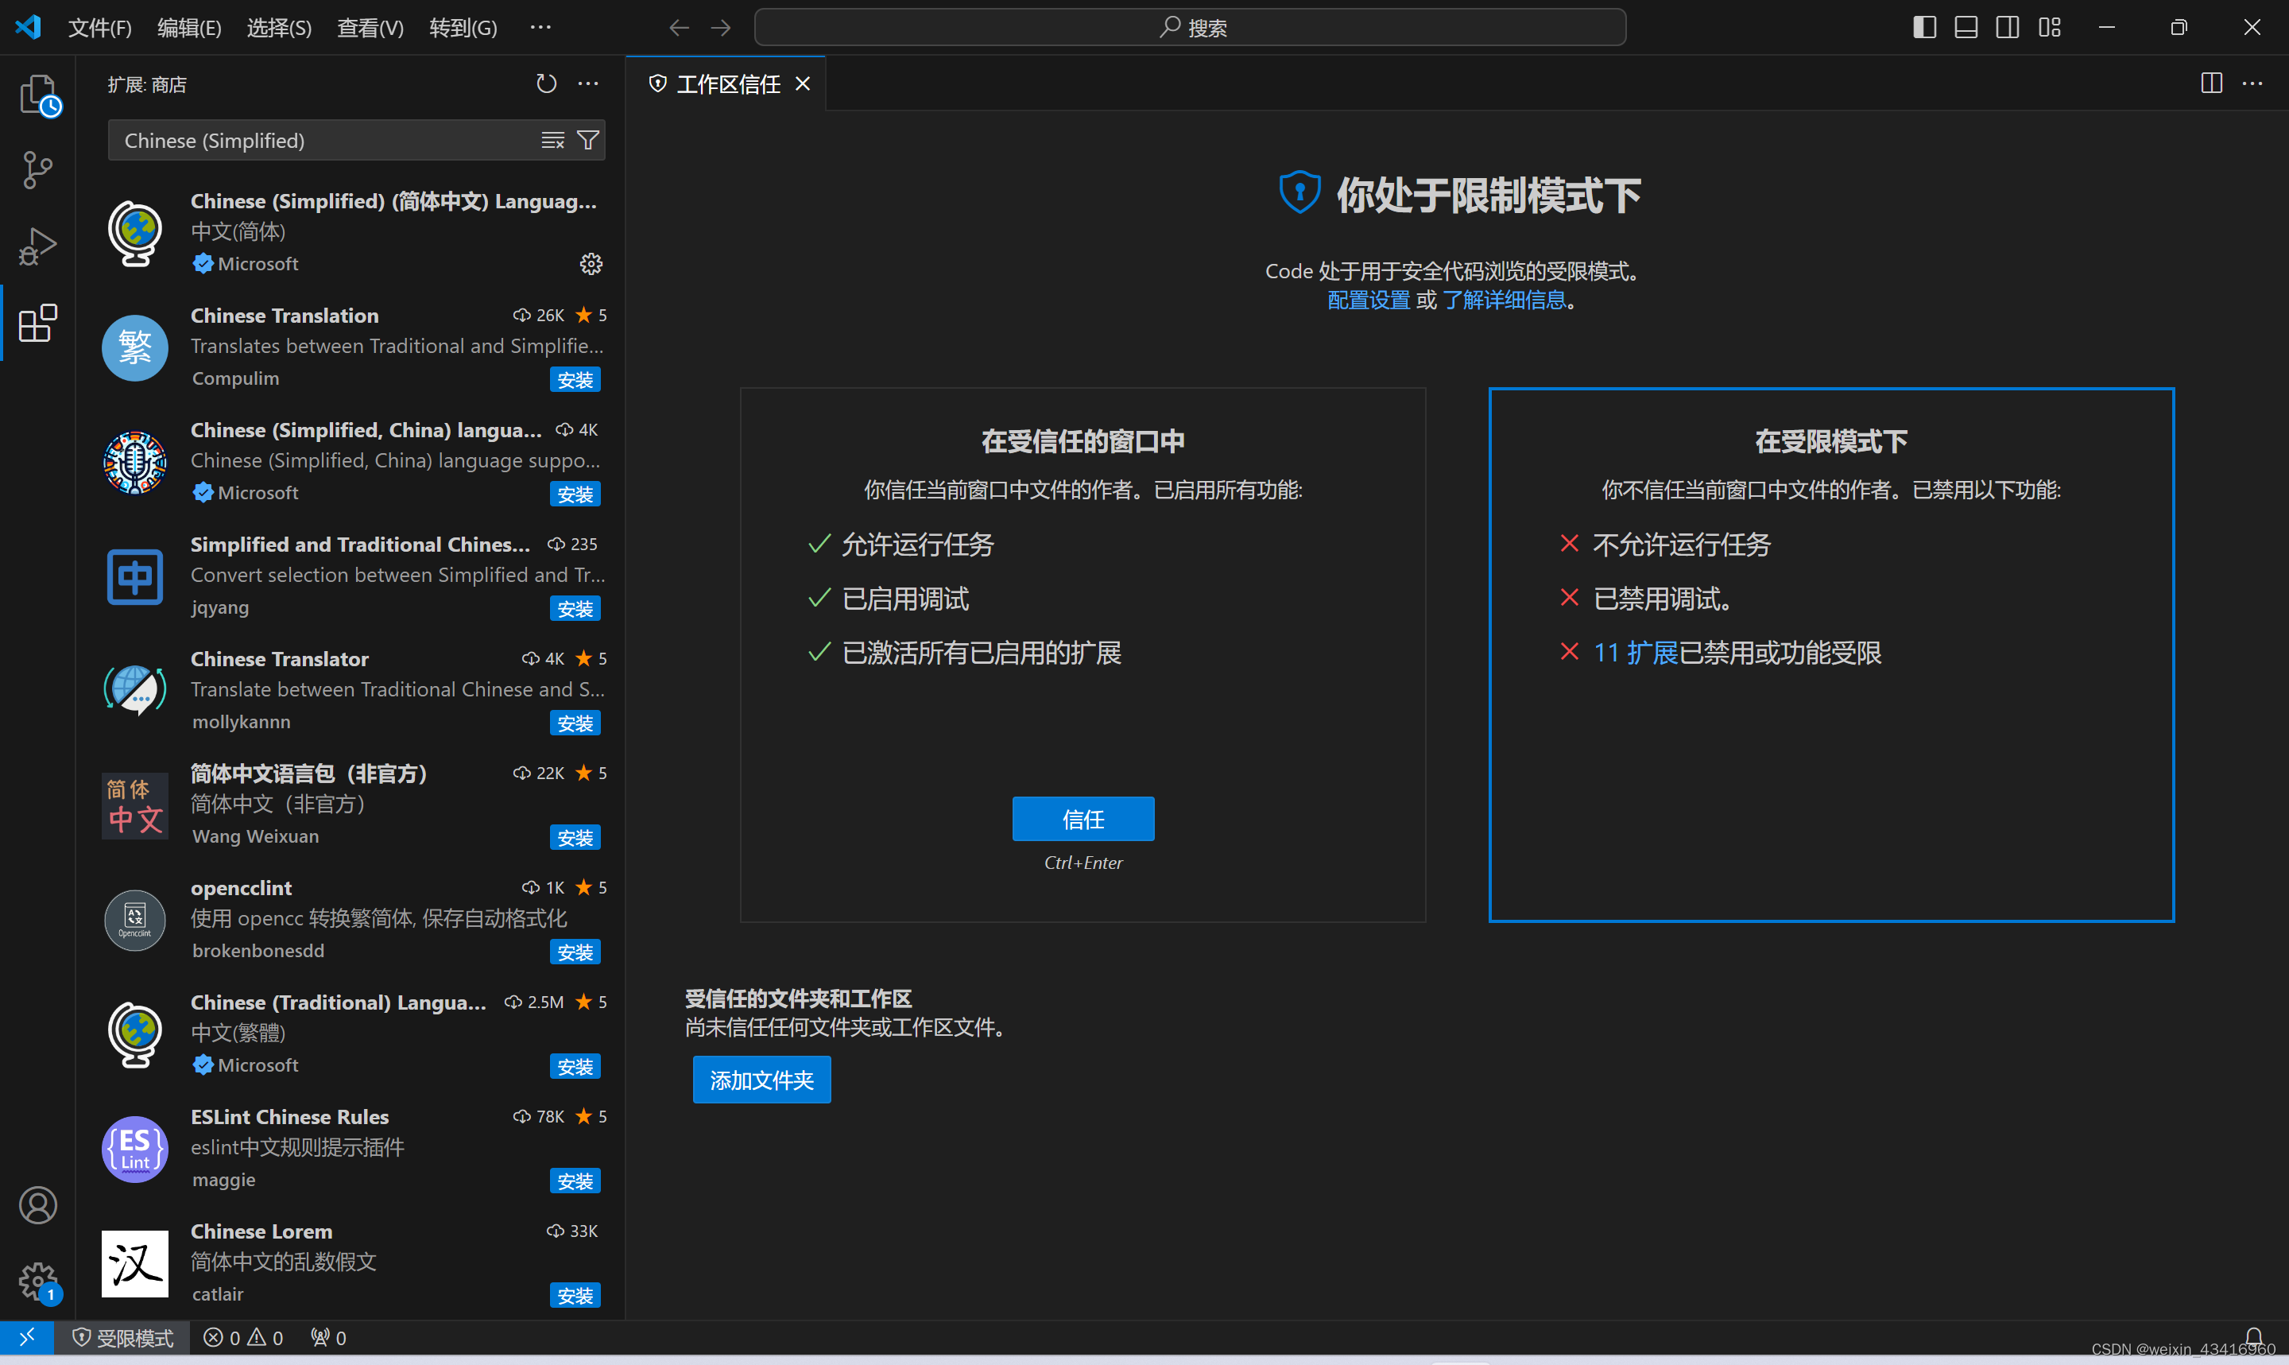Viewport: 2289px width, 1365px height.
Task: Open the Manage settings gear menu
Action: [37, 1281]
